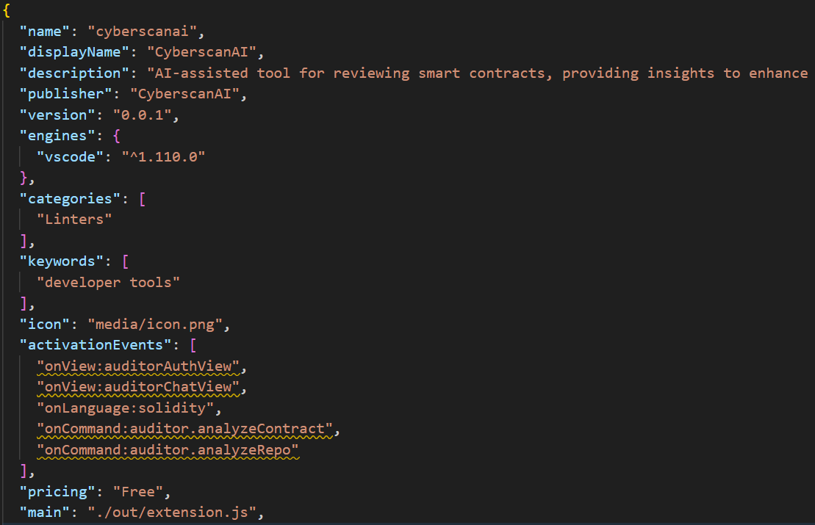
Task: Click the "onCommand:auditor.analyzeRepo" entry
Action: click(x=168, y=450)
